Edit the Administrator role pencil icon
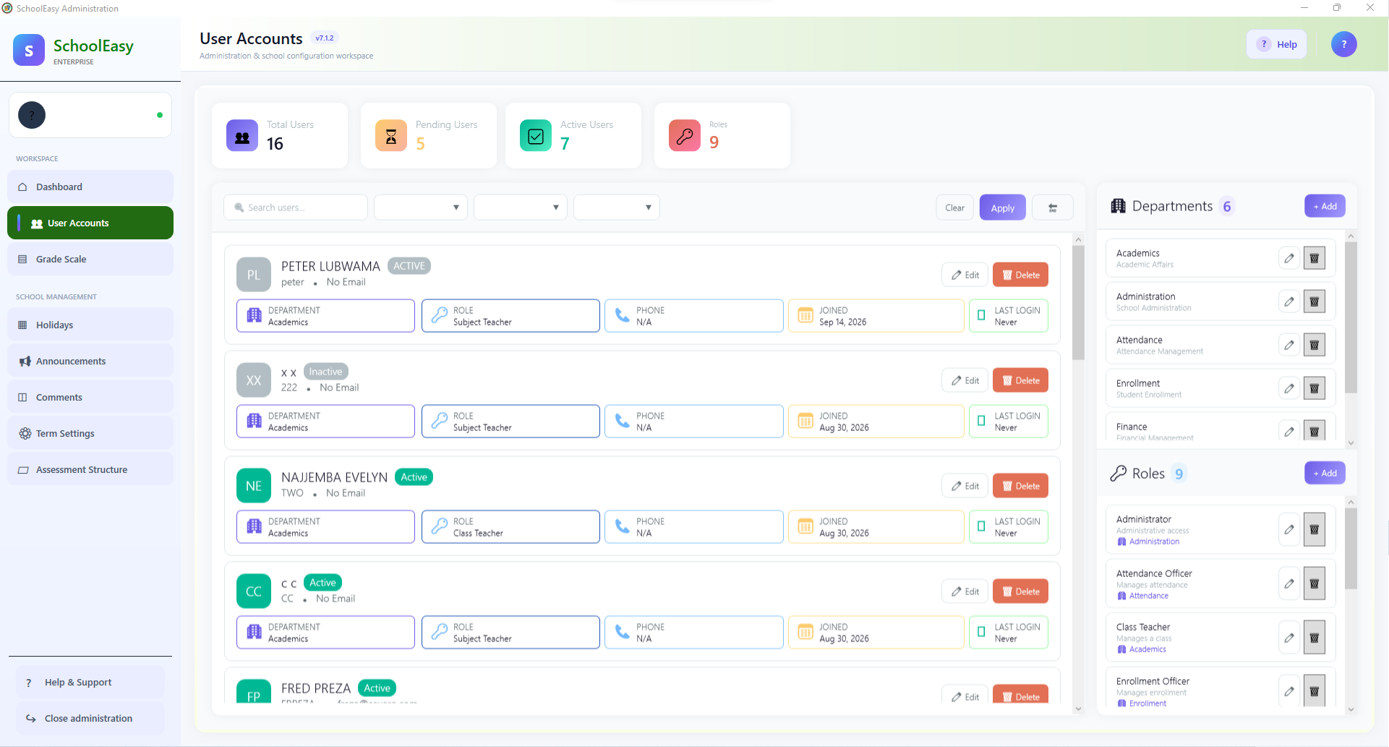Screen dimensions: 1389x747 1289,530
